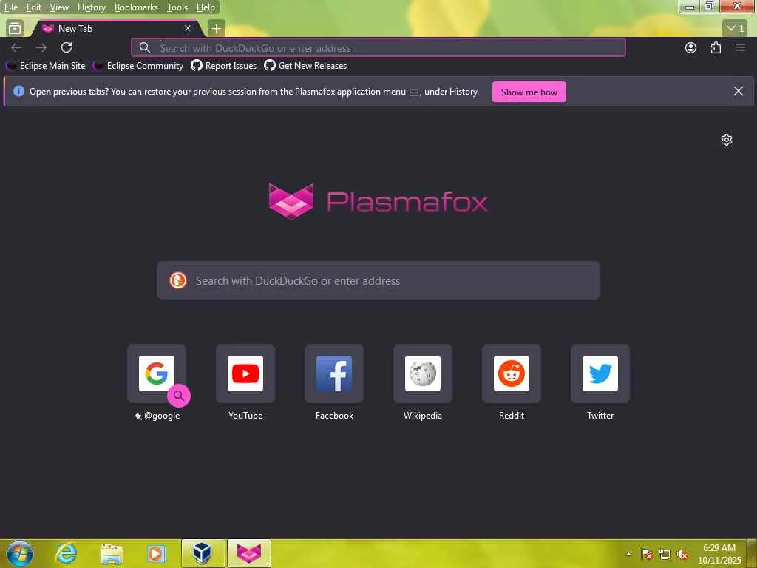
Task: Open the Action Center flag icon
Action: (647, 555)
